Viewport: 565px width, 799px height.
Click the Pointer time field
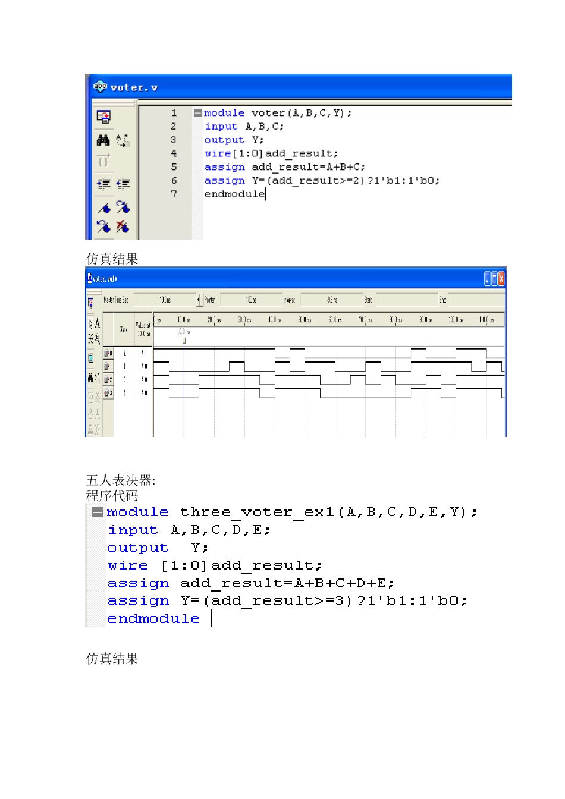point(250,300)
